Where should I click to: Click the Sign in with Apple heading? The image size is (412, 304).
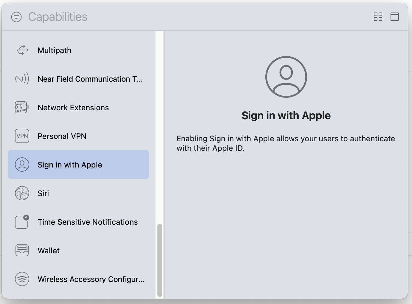tap(286, 115)
